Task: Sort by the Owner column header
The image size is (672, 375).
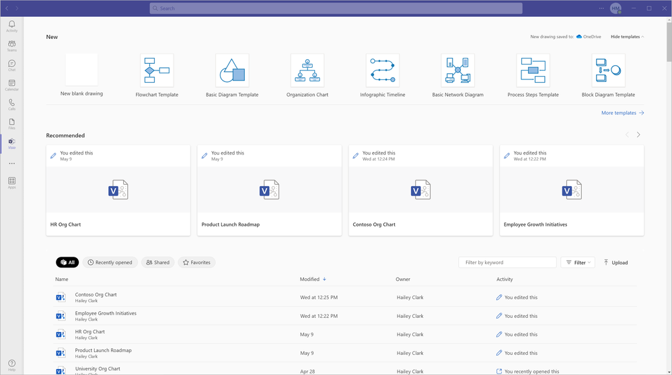Action: pos(403,279)
